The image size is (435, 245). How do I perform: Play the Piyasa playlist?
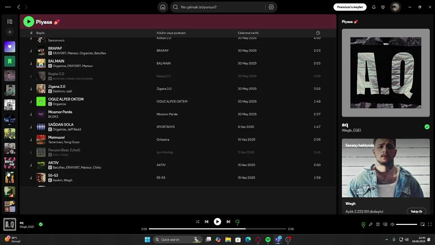pos(29,22)
